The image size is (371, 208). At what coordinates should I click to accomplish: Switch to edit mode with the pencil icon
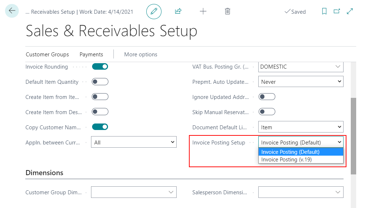154,11
